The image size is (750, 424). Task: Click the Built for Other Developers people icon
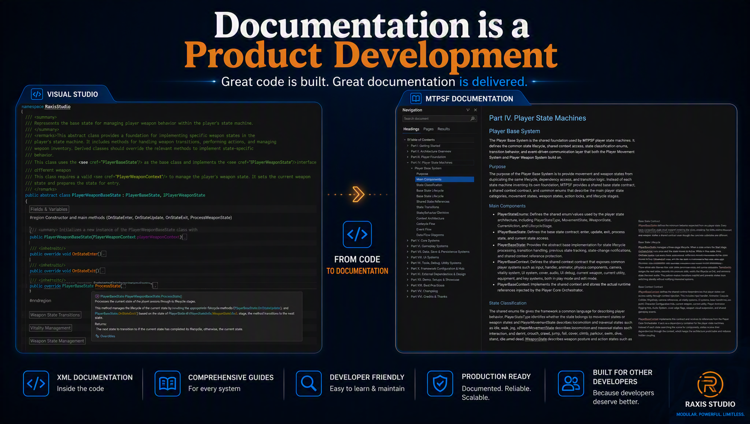coord(571,383)
